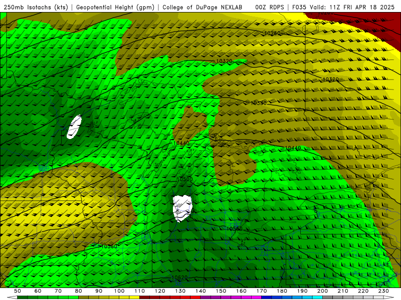This screenshot has width=401, height=300.
Task: Click the white wind minimum near the 10560 contour
Action: (x=182, y=208)
